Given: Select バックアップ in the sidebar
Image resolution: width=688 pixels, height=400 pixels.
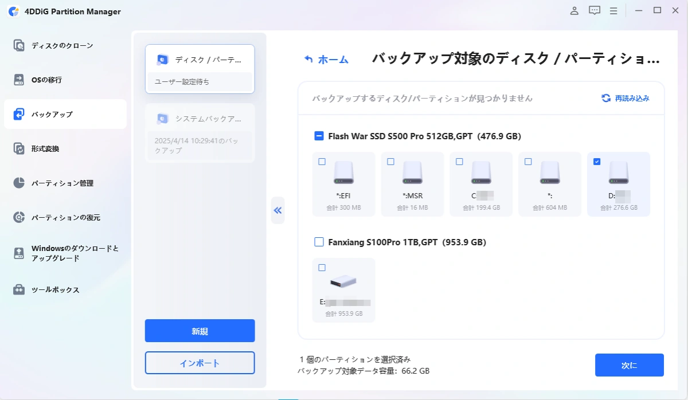Looking at the screenshot, I should [x=65, y=114].
